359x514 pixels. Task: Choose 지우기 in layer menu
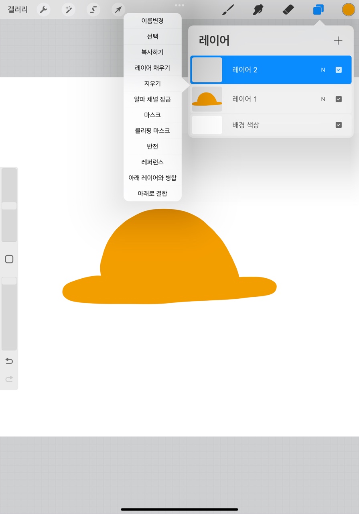point(152,84)
